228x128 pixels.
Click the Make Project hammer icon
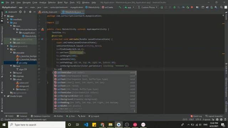click(x=120, y=7)
